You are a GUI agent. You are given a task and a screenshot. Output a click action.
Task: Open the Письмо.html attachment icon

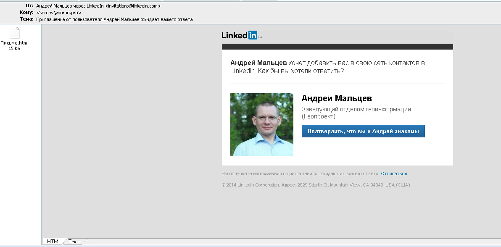tap(14, 33)
